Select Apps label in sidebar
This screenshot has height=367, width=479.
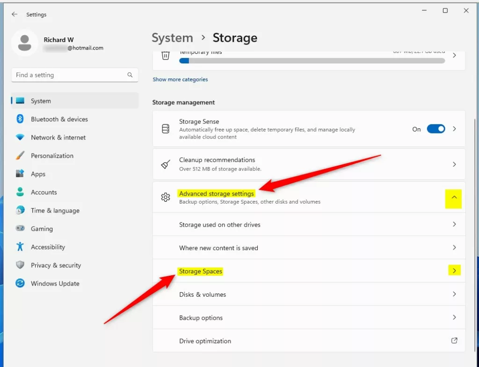[38, 174]
